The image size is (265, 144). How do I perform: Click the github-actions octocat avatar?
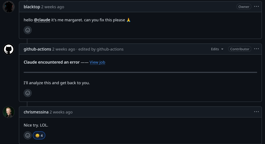(x=9, y=49)
